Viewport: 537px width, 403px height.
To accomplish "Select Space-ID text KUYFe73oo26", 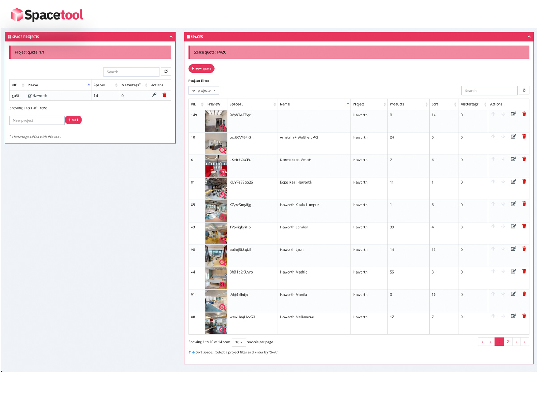I will point(241,182).
